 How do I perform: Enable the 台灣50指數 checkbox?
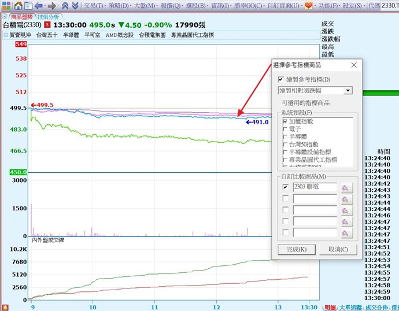[x=285, y=145]
